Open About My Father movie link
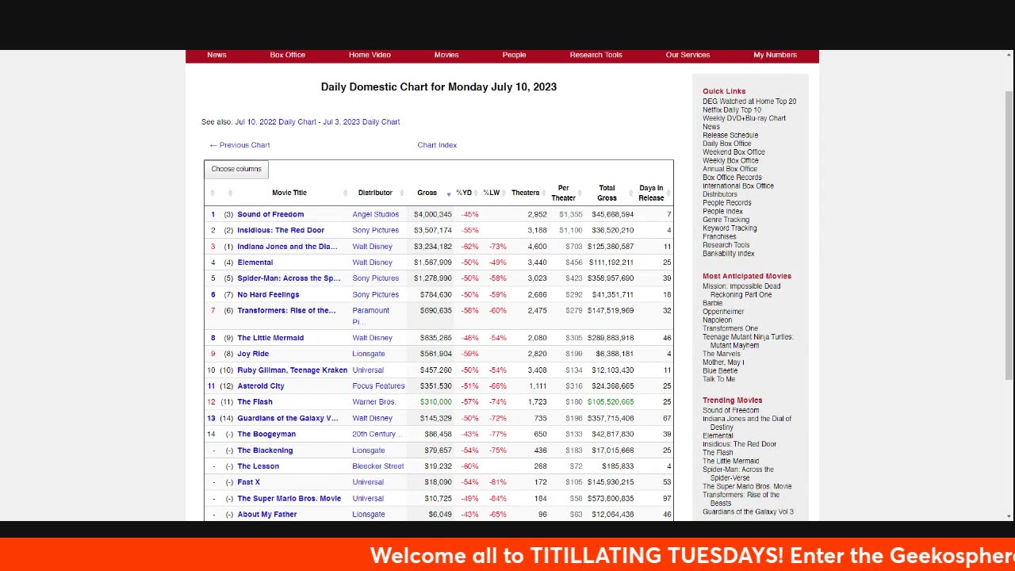 pos(267,515)
